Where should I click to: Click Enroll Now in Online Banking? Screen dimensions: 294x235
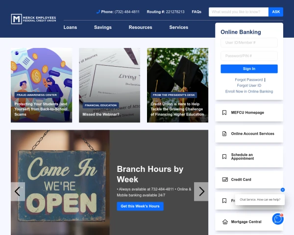point(249,92)
